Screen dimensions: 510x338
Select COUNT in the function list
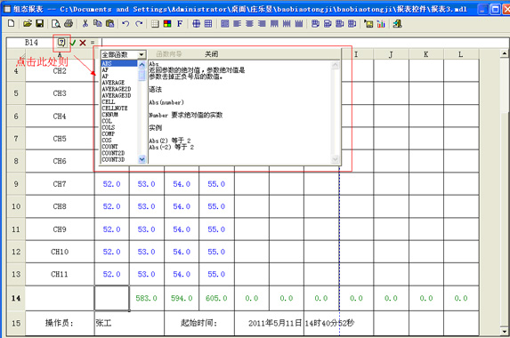(x=110, y=147)
